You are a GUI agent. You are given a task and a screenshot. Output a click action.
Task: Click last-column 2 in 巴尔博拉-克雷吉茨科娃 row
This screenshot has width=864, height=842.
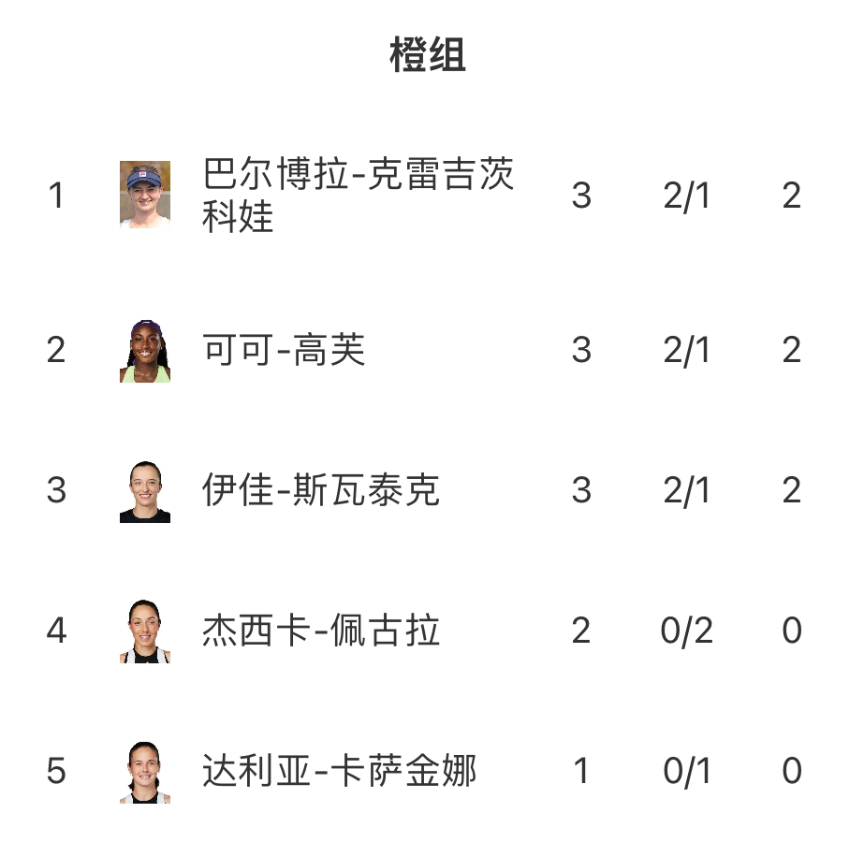[792, 195]
